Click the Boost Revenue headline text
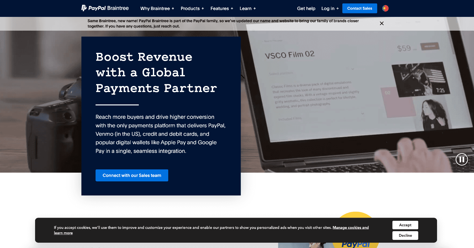Image resolution: width=474 pixels, height=248 pixels. (156, 73)
